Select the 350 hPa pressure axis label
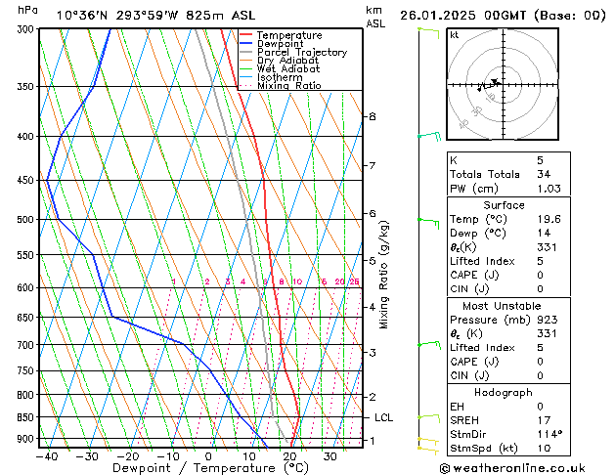Viewport: 615px width, 475px height. tap(27, 87)
